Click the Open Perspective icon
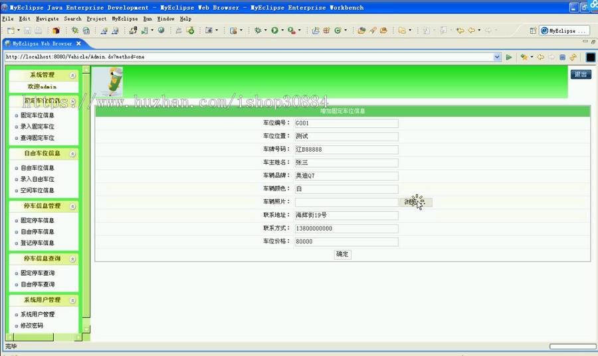 pyautogui.click(x=533, y=30)
